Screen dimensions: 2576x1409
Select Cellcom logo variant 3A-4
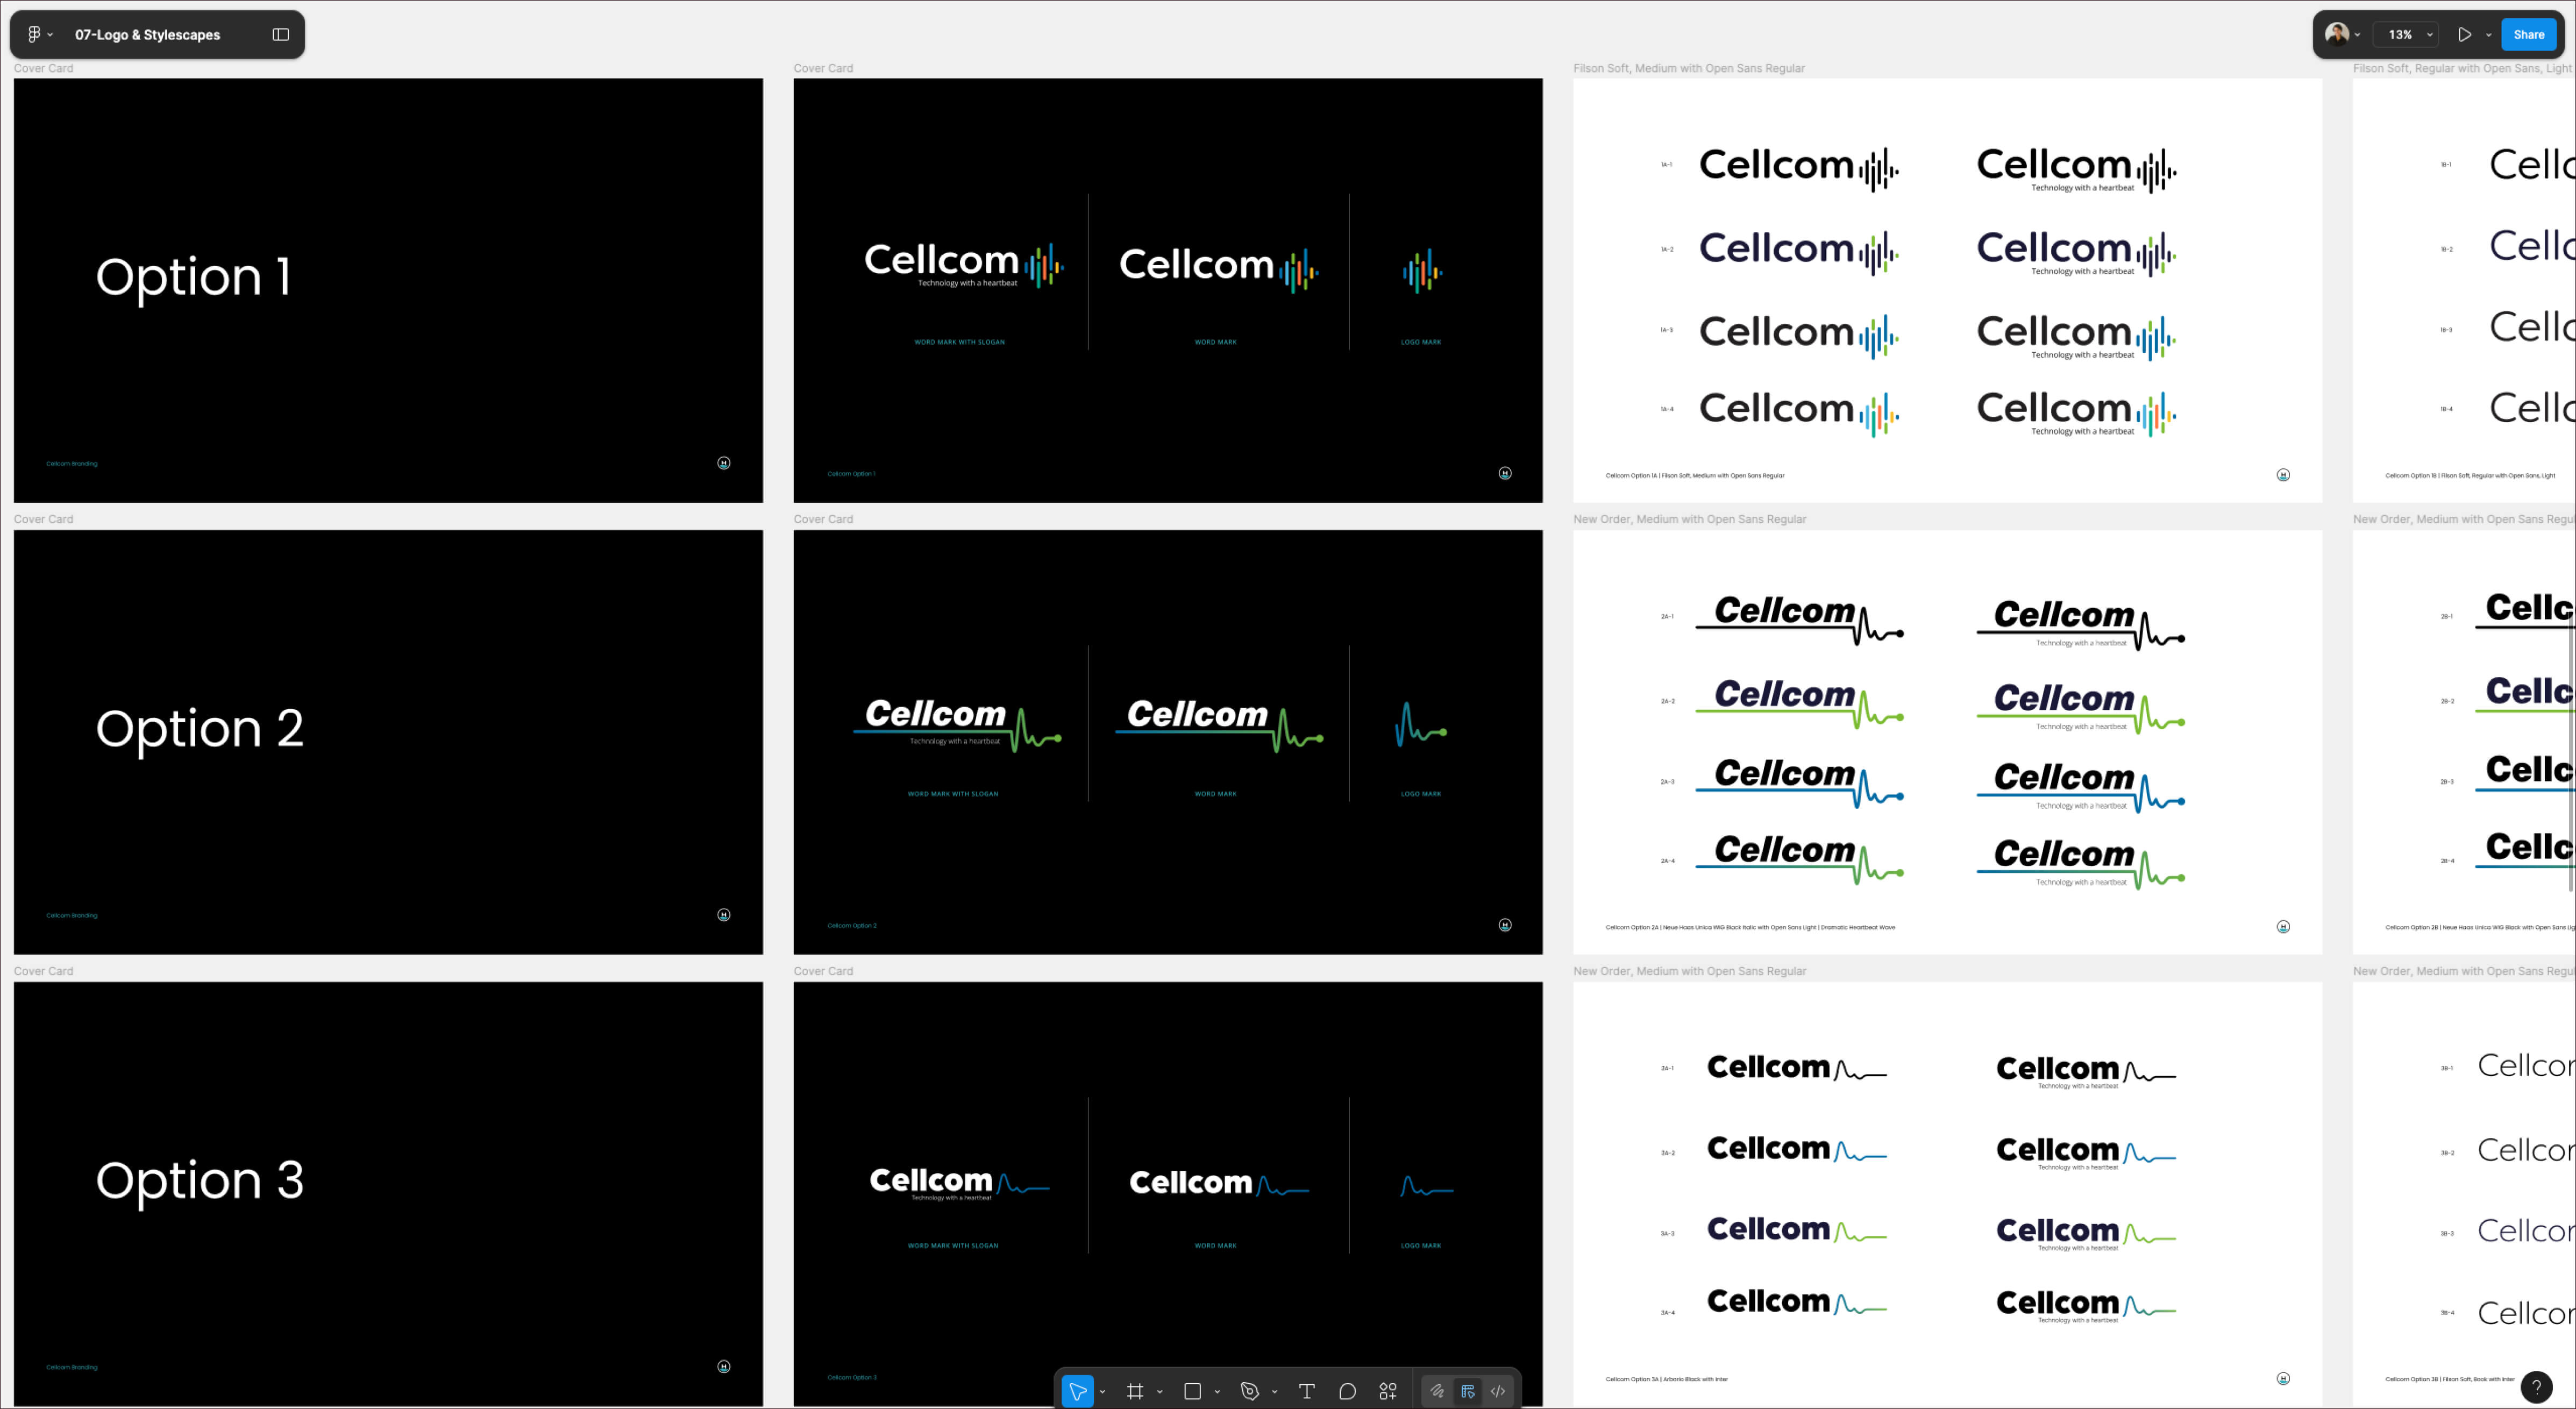(x=1797, y=1302)
